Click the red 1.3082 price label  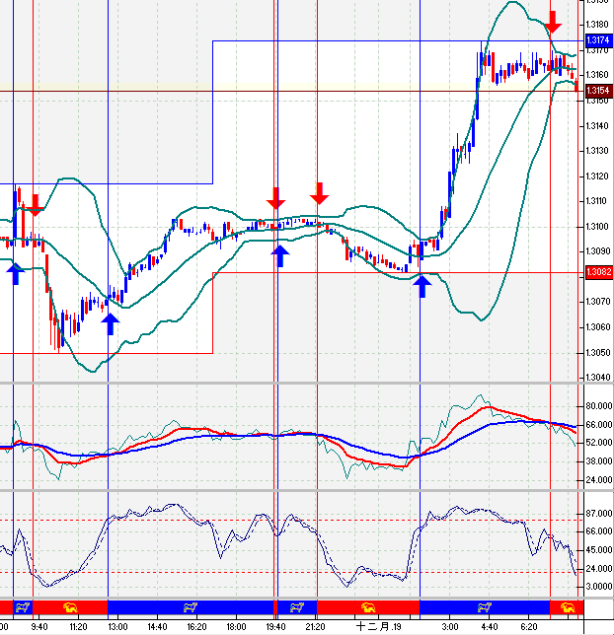598,272
